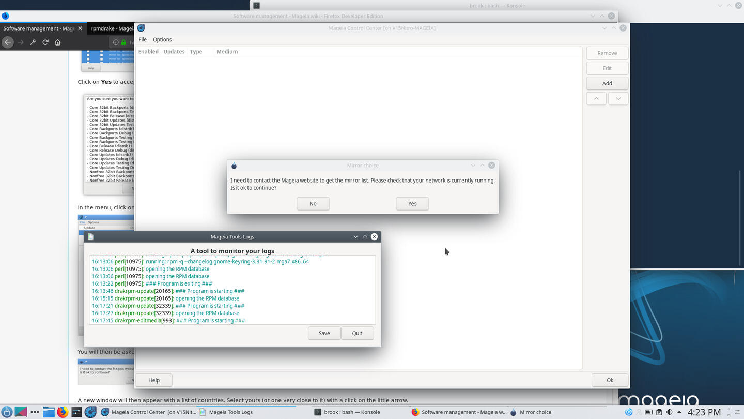The image size is (744, 419).
Task: Open the Mageia application launcher menu
Action: (8, 412)
